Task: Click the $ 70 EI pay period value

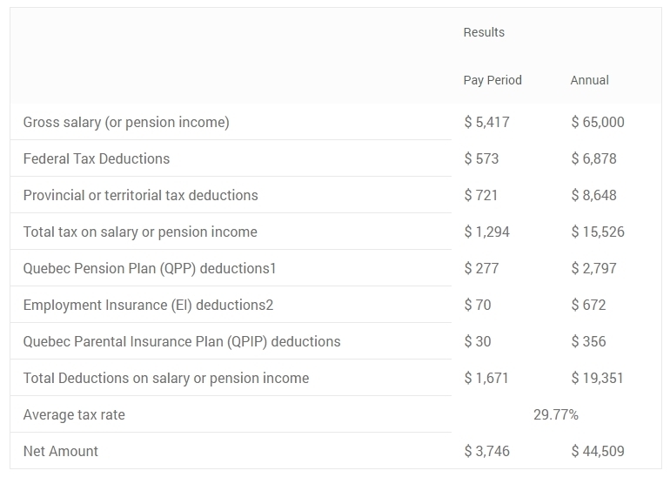Action: 478,305
